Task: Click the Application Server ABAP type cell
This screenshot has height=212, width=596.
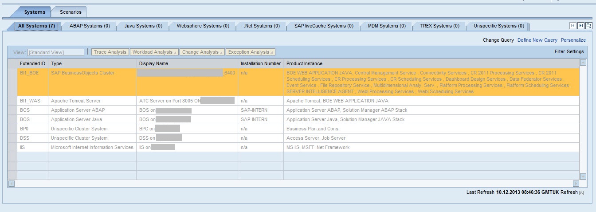Action: coord(92,110)
